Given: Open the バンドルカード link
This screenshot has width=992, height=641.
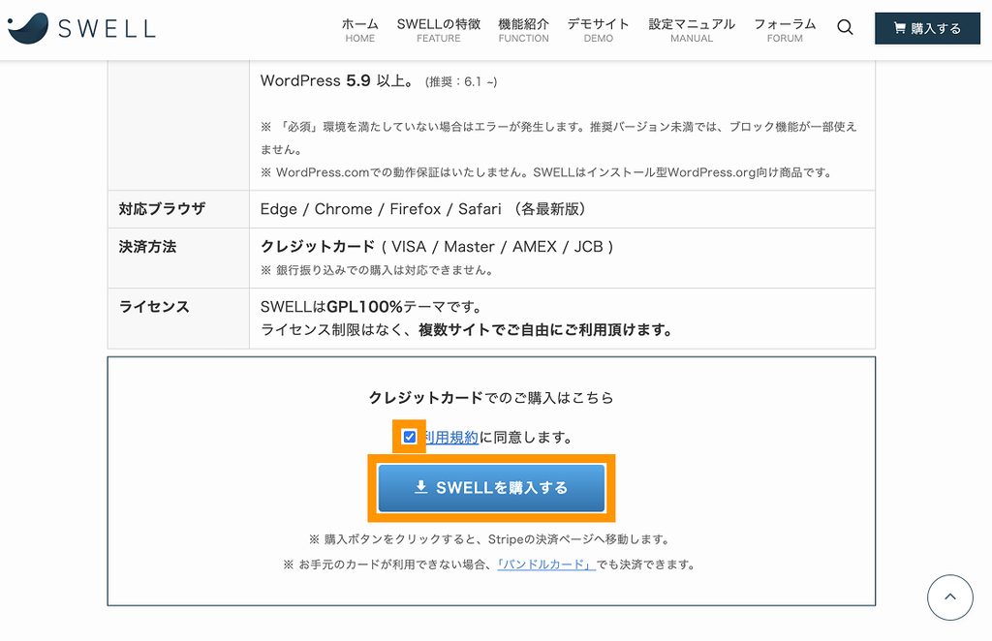Looking at the screenshot, I should pyautogui.click(x=546, y=564).
